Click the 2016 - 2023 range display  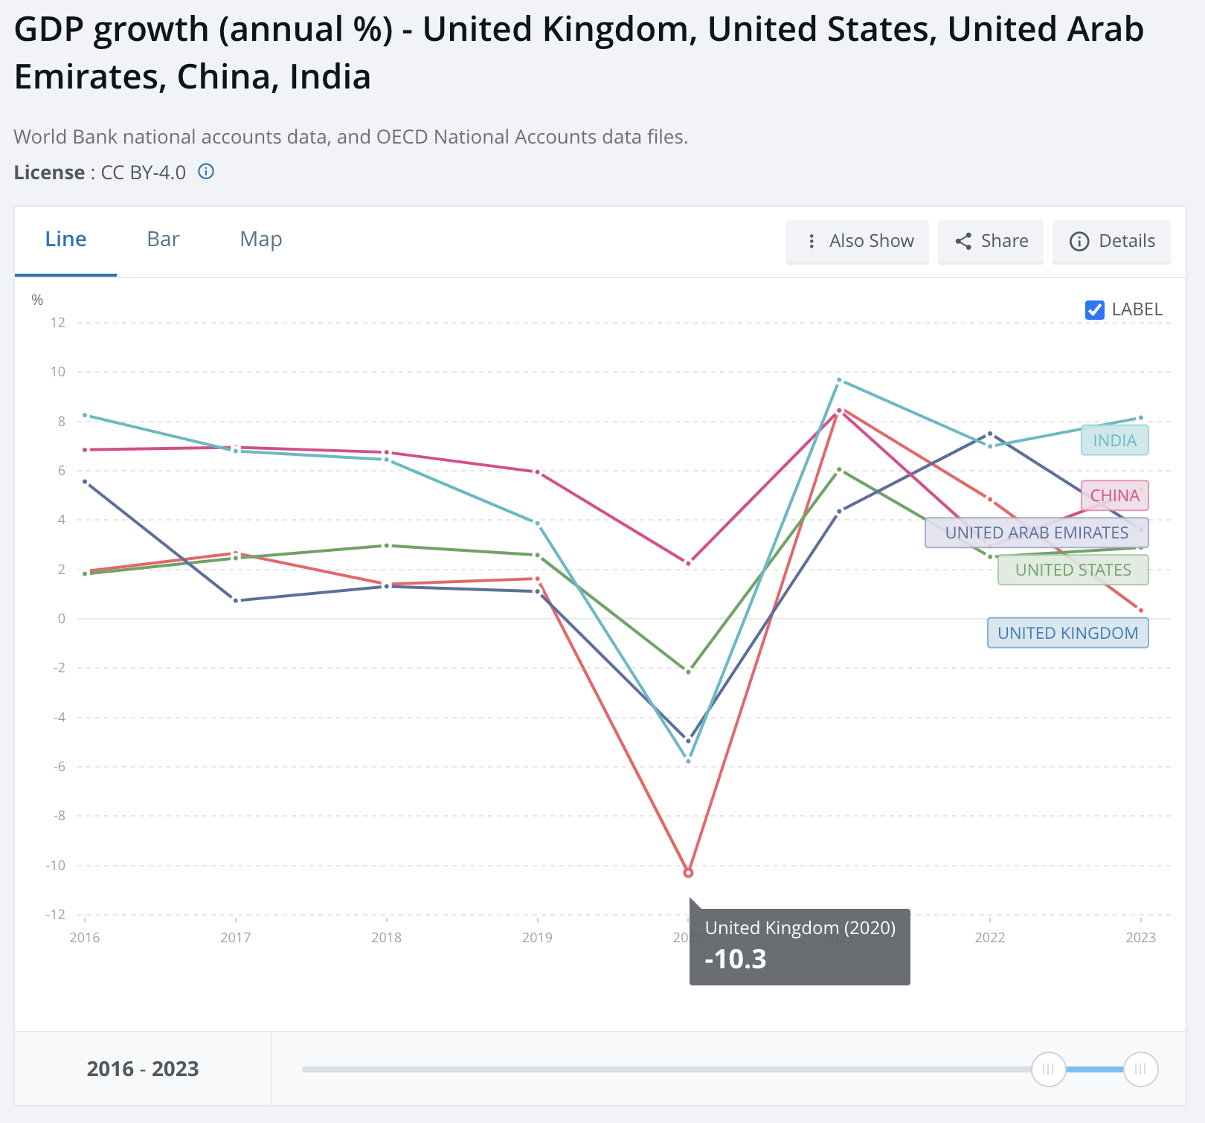coord(144,1069)
